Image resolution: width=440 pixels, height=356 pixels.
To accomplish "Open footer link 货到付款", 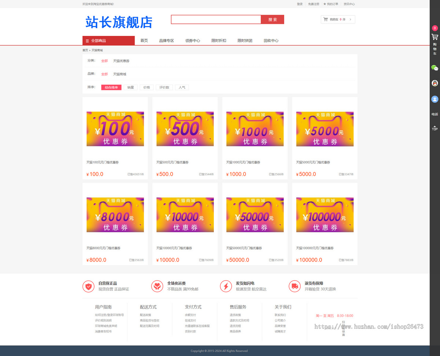I will [x=190, y=331].
